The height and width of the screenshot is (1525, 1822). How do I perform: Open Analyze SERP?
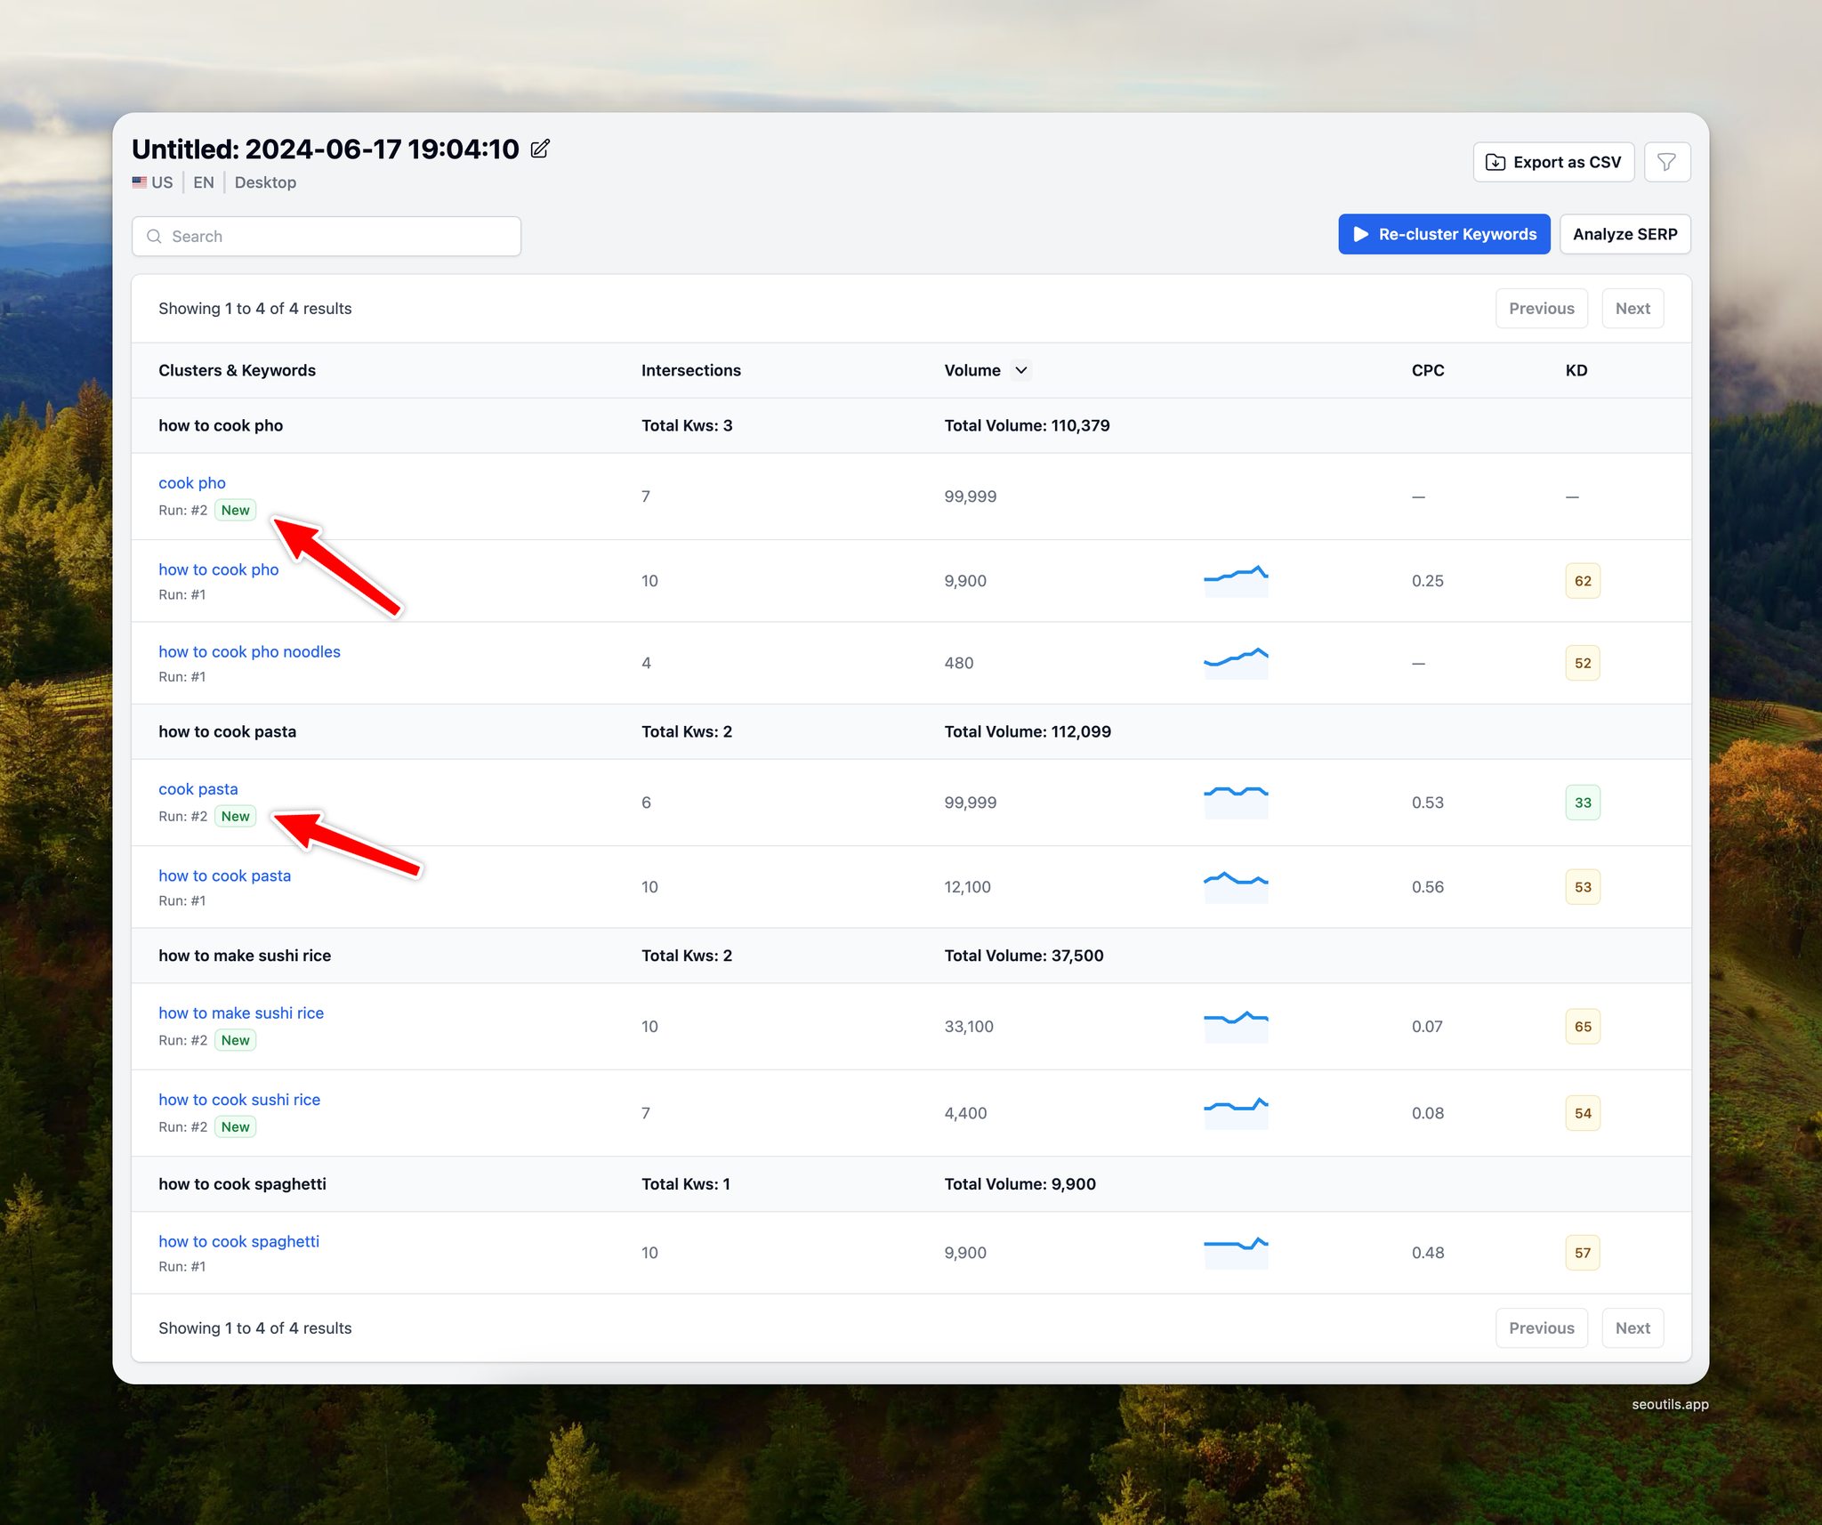click(1624, 234)
